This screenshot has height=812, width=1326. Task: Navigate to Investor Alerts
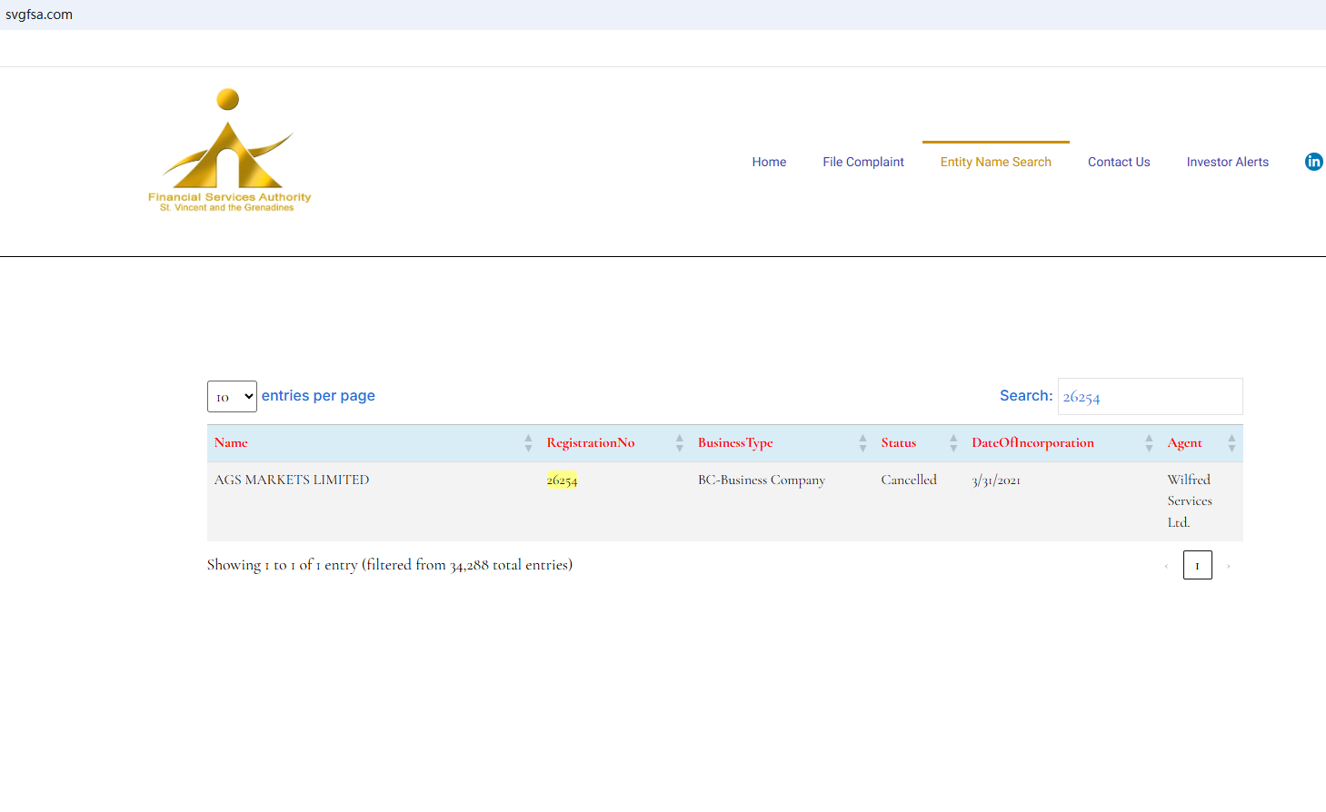[1227, 162]
